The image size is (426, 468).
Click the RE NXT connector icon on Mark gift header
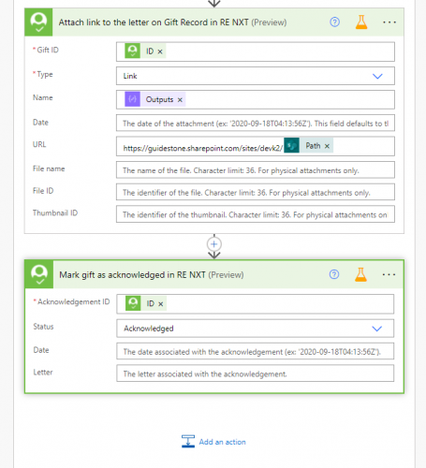(x=39, y=274)
